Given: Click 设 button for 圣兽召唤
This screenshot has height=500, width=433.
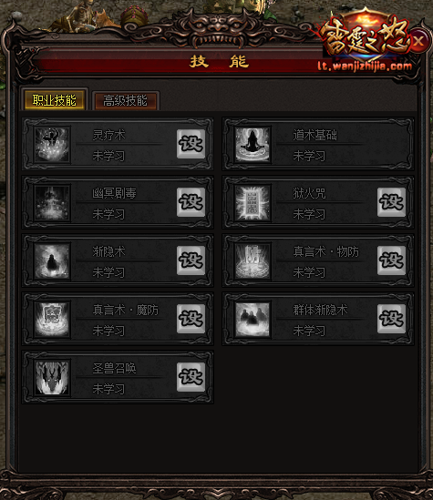Looking at the screenshot, I should point(191,377).
